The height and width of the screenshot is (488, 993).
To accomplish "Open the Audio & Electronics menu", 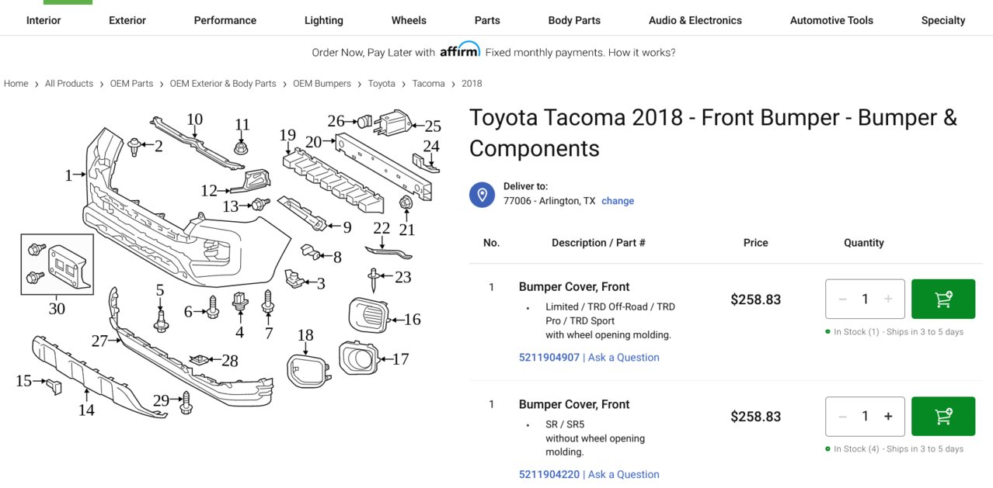I will (695, 20).
